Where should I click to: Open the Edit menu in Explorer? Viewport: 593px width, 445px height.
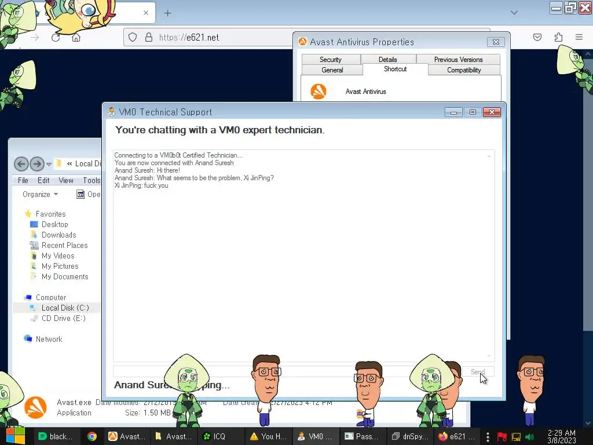click(x=43, y=181)
